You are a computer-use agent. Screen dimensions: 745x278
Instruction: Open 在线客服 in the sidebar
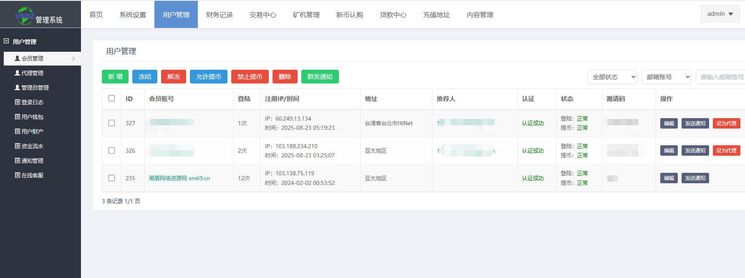click(33, 175)
